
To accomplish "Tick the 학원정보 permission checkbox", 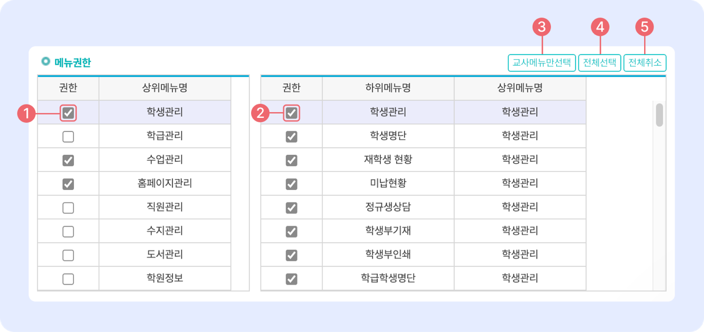I will [x=68, y=279].
